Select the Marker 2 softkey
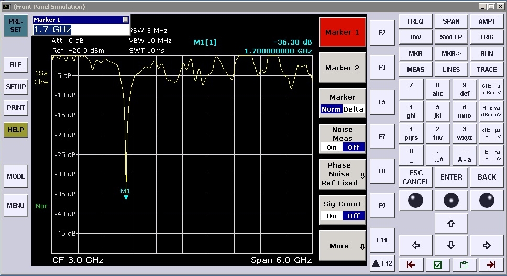 point(343,68)
